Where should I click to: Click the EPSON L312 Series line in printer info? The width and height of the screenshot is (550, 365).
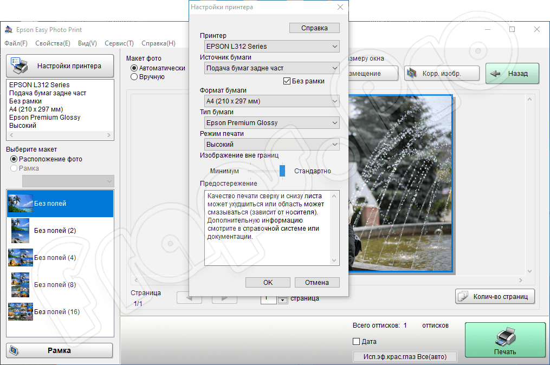[x=39, y=85]
